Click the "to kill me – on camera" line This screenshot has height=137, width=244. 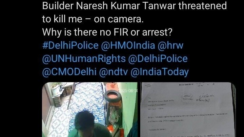coord(93,19)
